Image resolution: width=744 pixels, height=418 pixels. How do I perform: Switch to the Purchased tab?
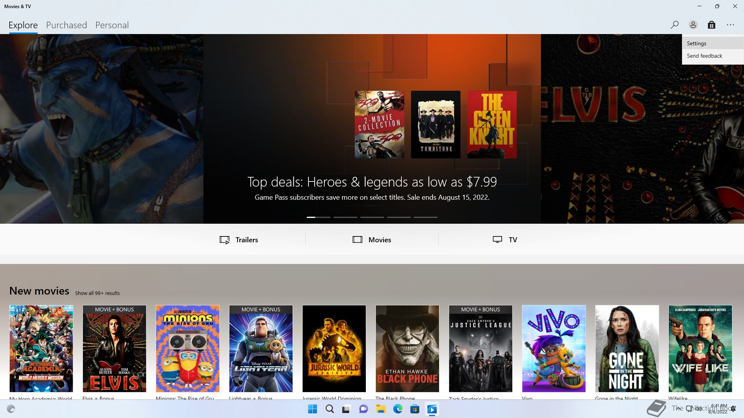coord(67,25)
